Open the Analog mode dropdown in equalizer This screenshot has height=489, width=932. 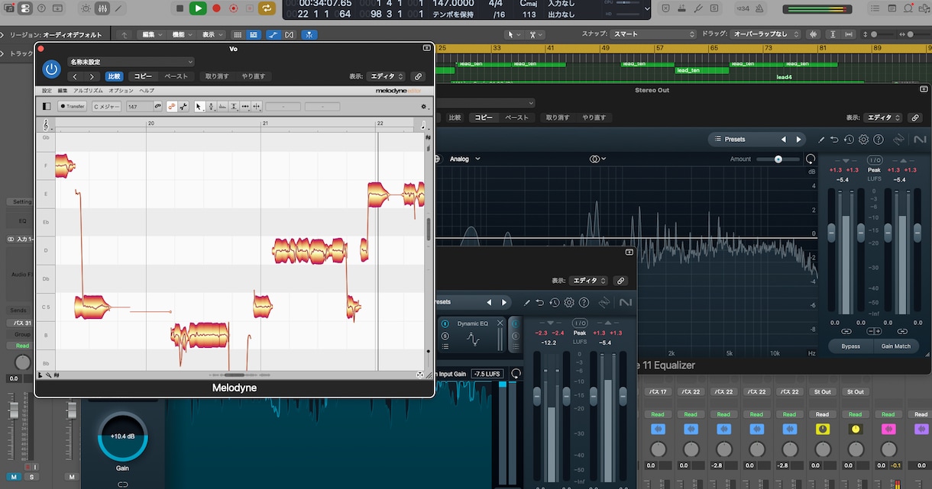coord(465,159)
